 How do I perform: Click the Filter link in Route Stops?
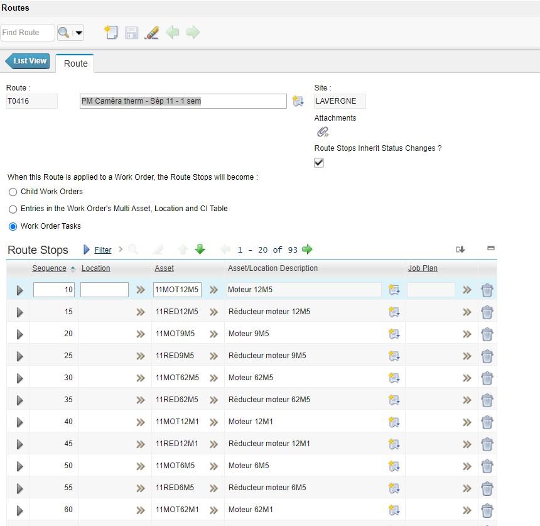coord(102,250)
